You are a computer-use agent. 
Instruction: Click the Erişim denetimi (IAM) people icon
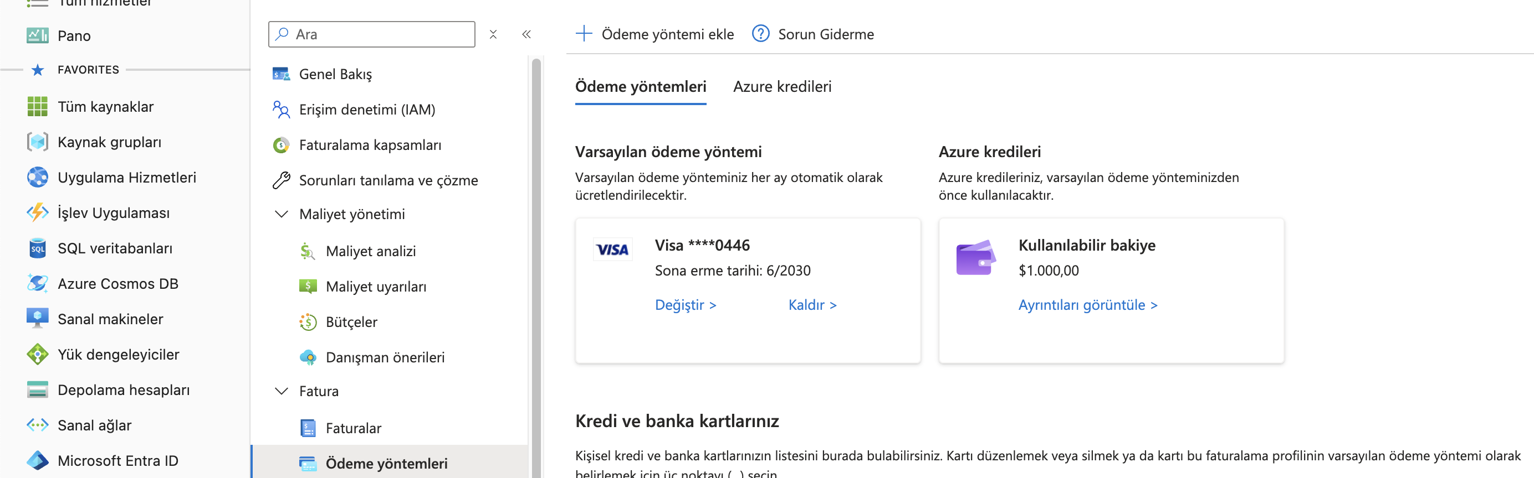coord(281,110)
